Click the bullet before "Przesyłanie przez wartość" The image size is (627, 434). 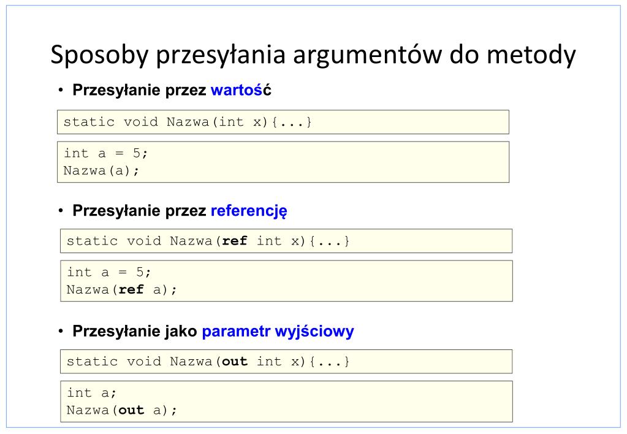pos(61,90)
